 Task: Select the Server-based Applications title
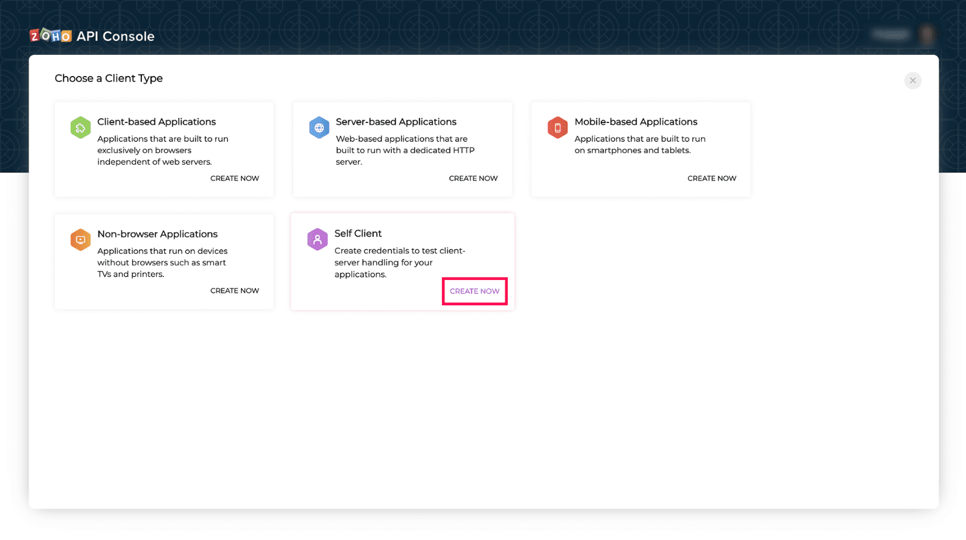click(x=396, y=122)
